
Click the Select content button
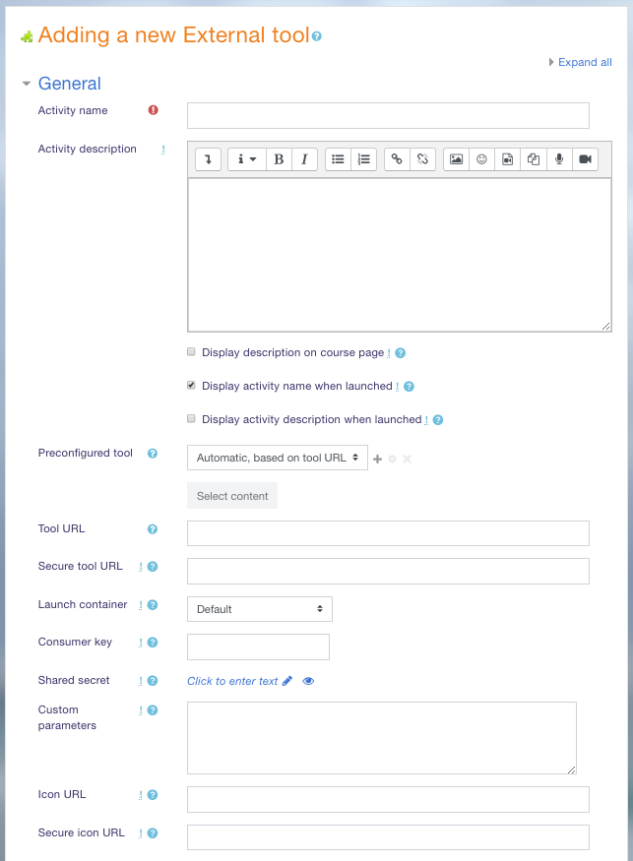(x=232, y=496)
